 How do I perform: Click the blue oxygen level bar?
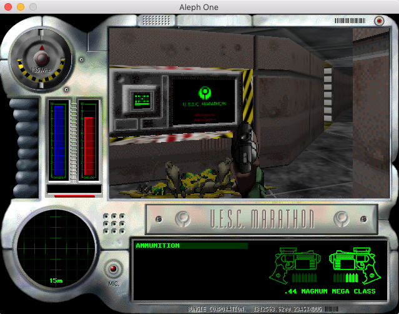[59, 140]
